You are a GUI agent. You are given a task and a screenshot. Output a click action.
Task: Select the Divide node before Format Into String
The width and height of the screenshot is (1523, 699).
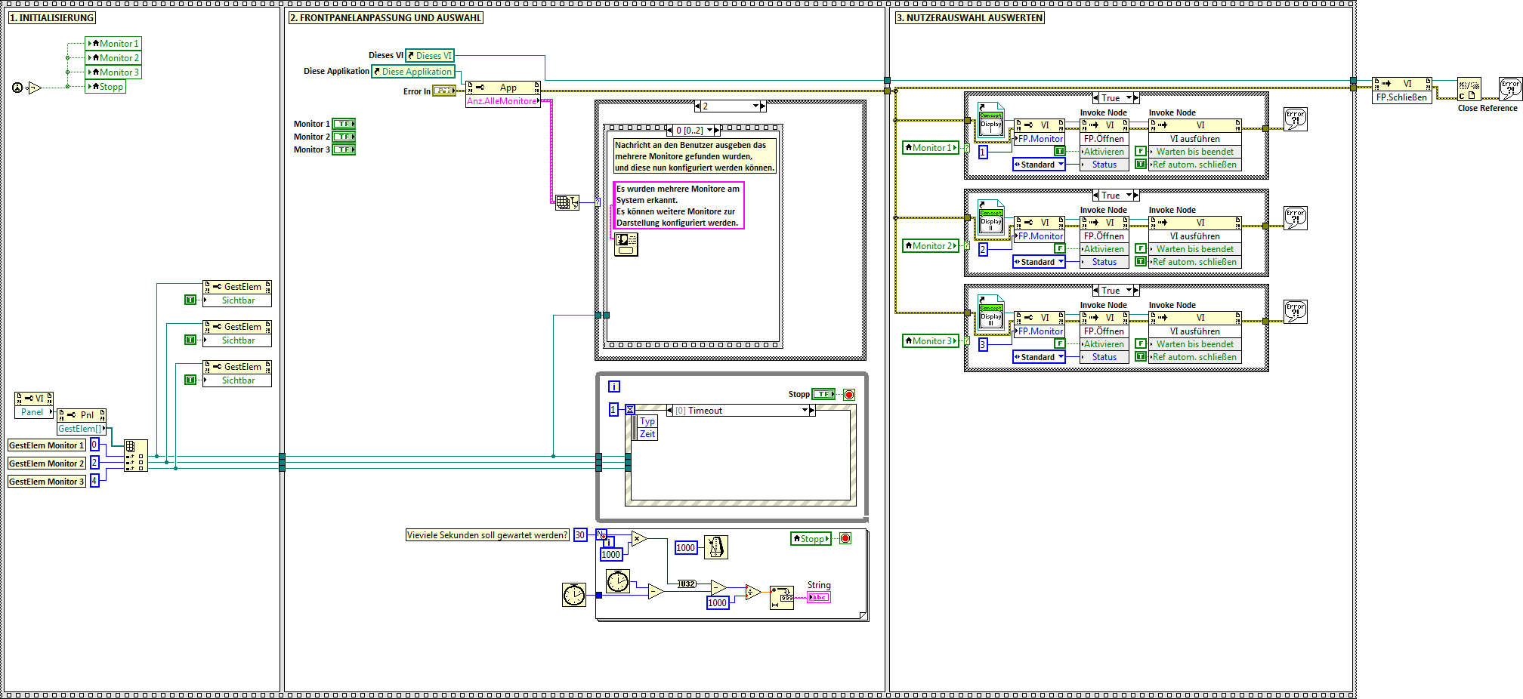pos(753,592)
